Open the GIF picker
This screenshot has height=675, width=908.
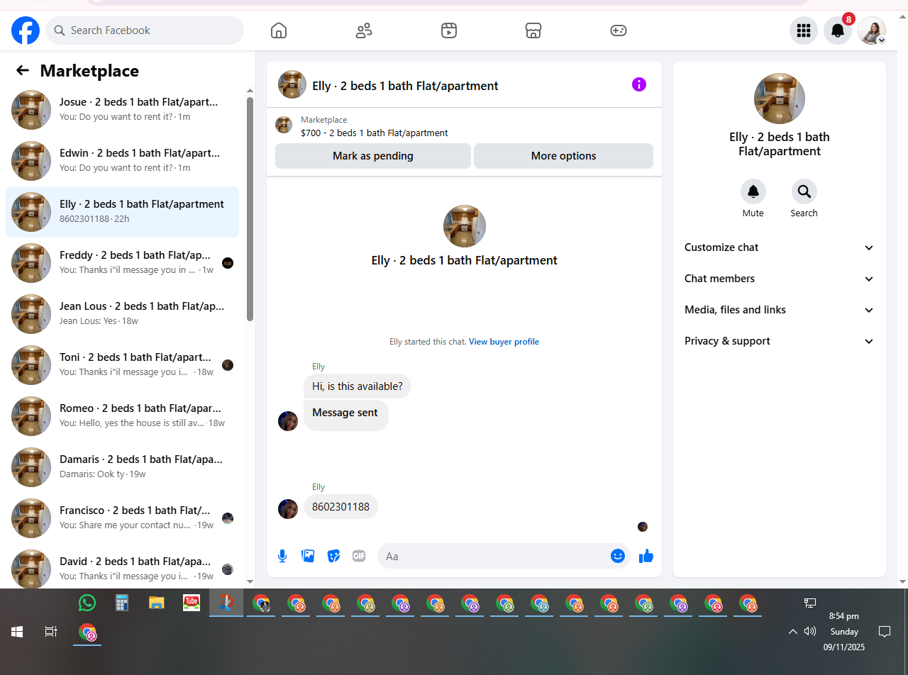pos(359,556)
